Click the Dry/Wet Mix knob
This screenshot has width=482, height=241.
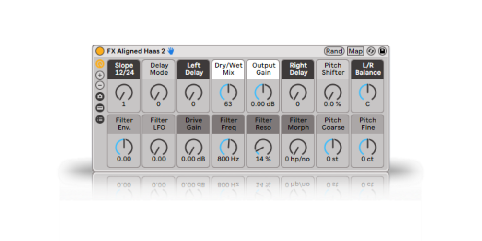point(228,92)
